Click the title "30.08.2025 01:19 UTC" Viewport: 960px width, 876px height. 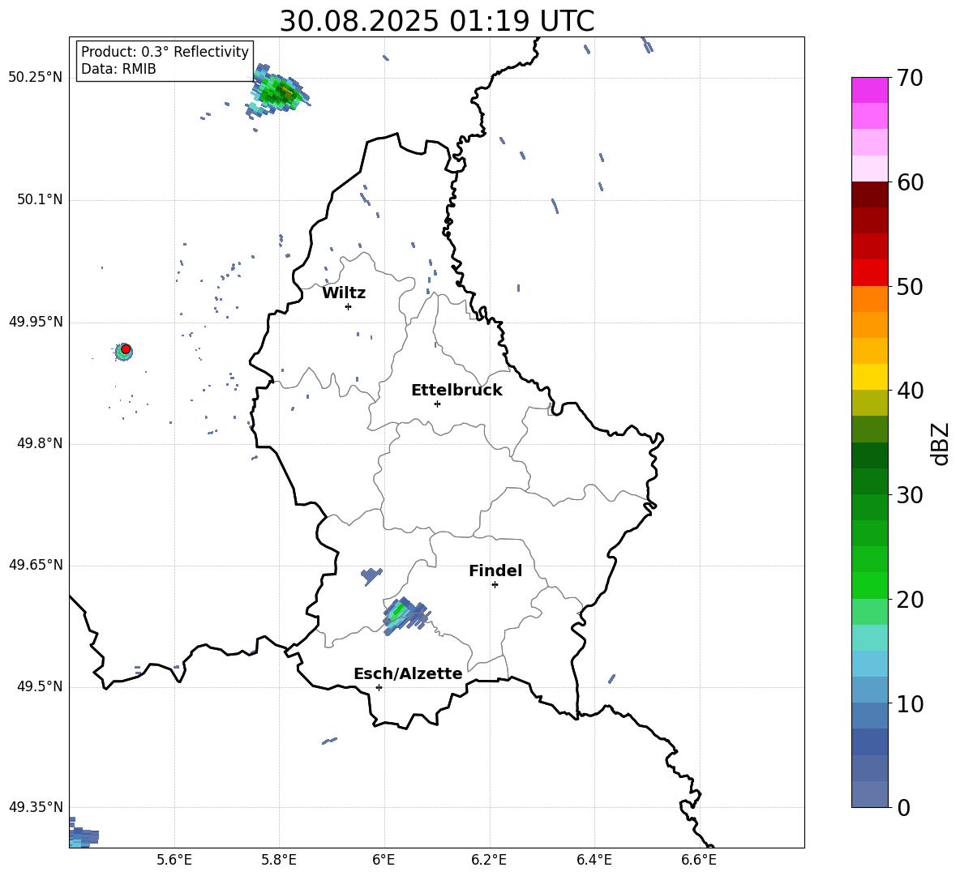(x=436, y=21)
